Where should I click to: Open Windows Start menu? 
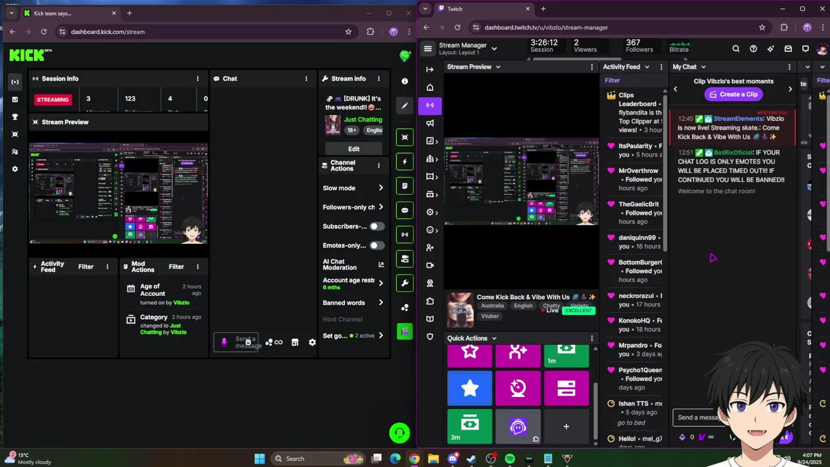pyautogui.click(x=259, y=459)
